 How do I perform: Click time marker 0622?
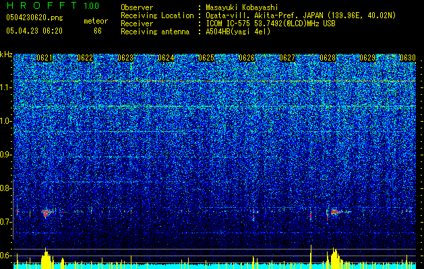(85, 58)
